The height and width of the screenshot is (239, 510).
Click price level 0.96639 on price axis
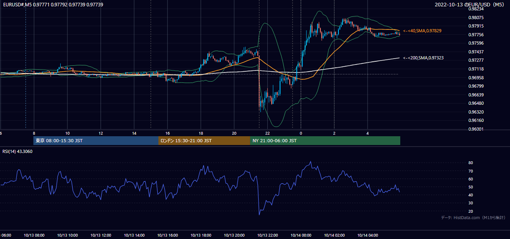click(476, 95)
